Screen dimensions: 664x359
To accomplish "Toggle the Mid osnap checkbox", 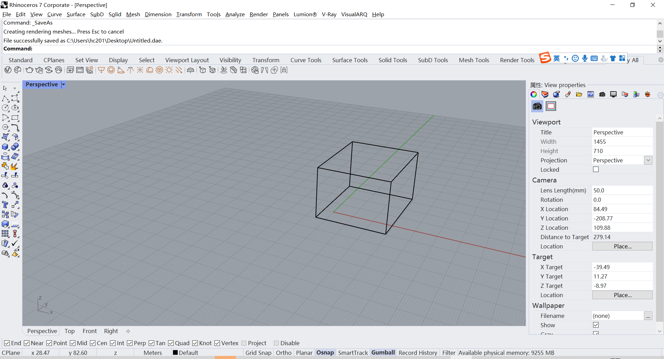I will tap(73, 343).
